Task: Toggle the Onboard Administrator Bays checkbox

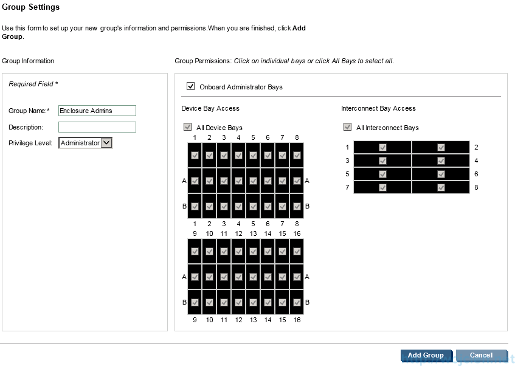Action: [x=190, y=86]
